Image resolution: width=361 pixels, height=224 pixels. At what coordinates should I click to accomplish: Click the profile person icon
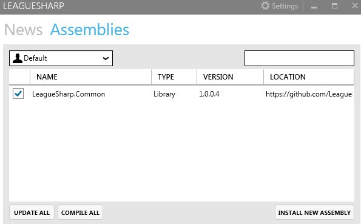[x=18, y=58]
